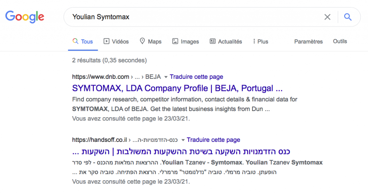Expand dropdown arrow beside dnb.com BEJA
This screenshot has width=368, height=196.
click(x=166, y=77)
